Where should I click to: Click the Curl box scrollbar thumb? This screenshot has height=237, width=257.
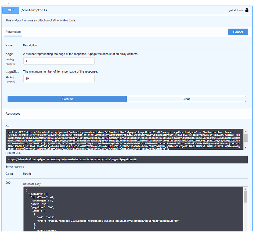click(x=246, y=138)
